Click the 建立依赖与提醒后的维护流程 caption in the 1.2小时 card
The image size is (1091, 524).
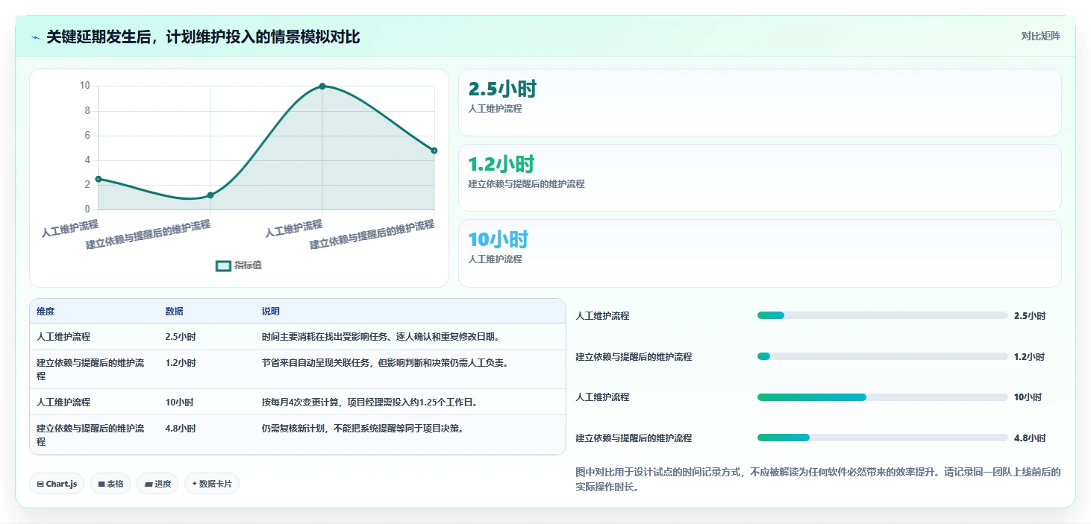(x=527, y=184)
